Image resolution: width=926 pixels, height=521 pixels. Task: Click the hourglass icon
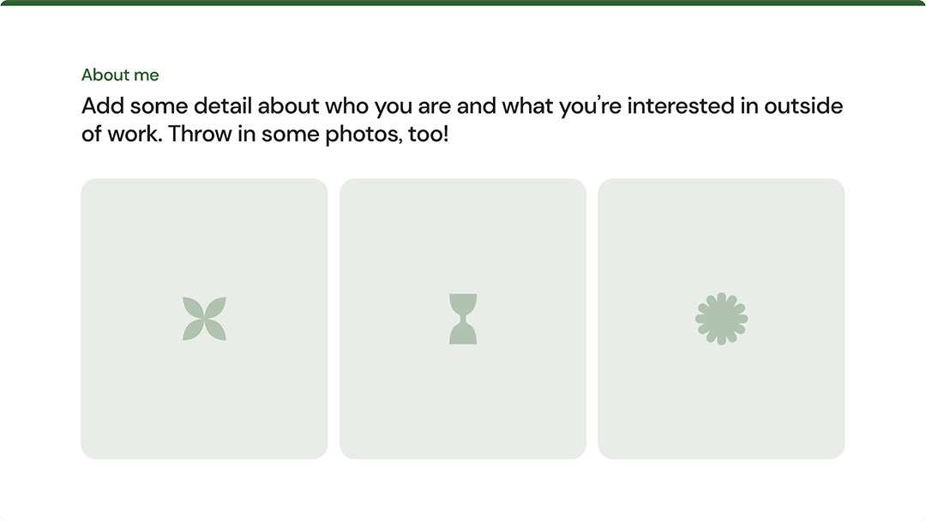(463, 319)
